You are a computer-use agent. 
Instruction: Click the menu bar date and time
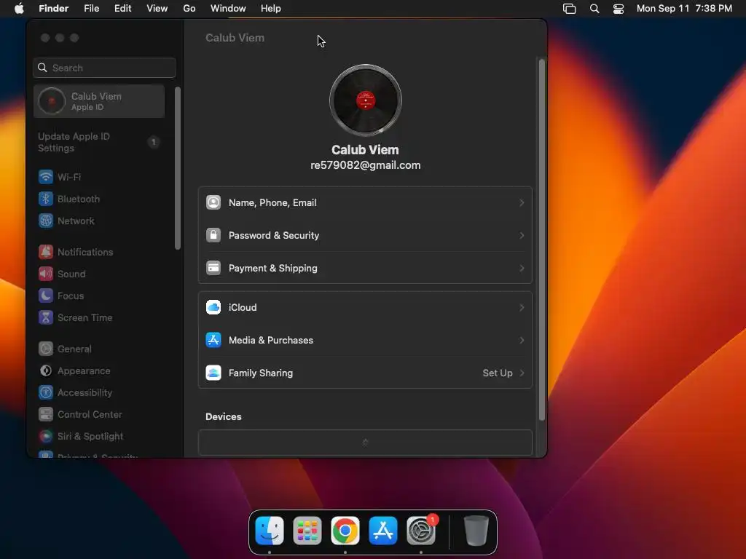coord(684,9)
